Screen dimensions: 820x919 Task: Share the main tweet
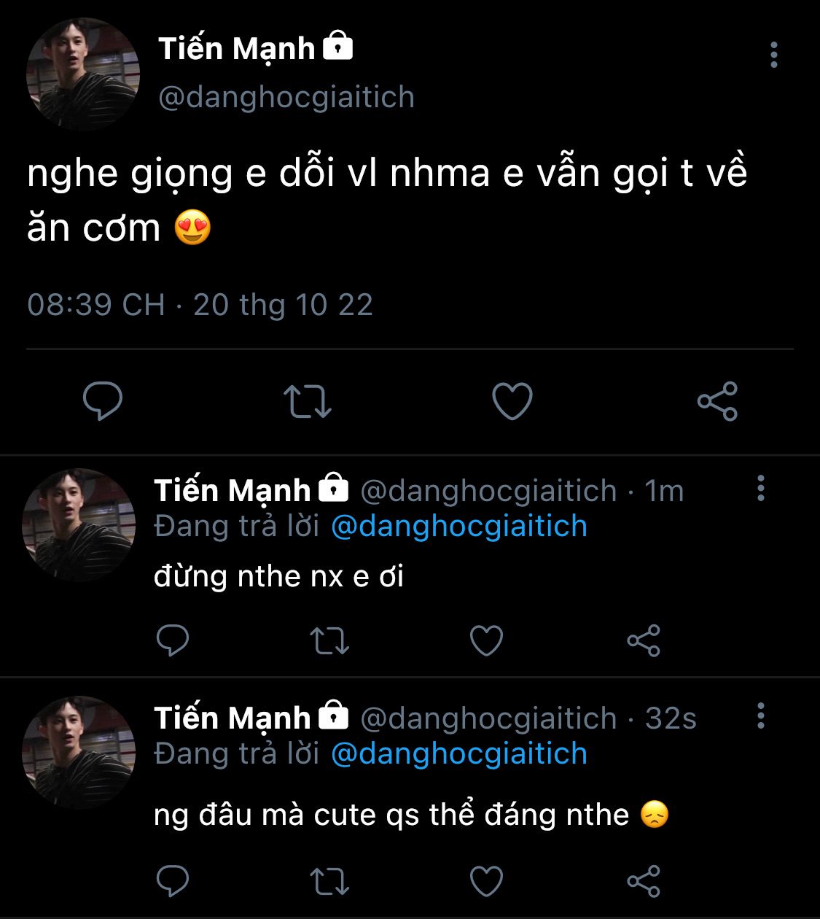coord(718,401)
